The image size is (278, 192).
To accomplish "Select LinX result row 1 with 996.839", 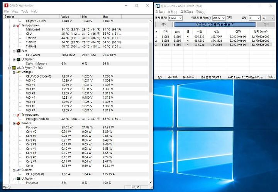I will 213,37.
